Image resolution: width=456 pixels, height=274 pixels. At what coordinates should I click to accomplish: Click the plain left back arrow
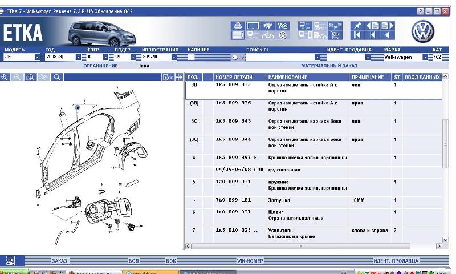[x=388, y=35]
